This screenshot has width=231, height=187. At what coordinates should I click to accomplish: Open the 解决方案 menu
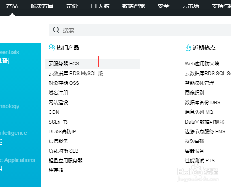[42, 6]
